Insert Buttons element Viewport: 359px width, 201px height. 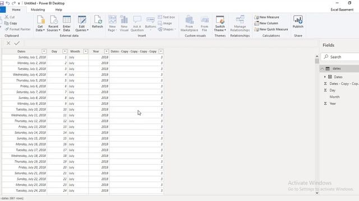coord(150,23)
